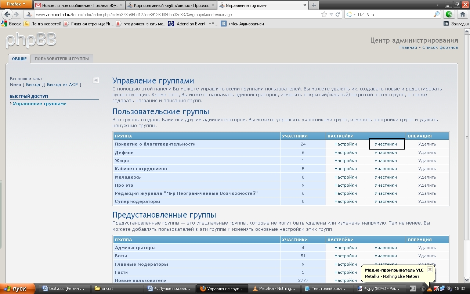This screenshot has height=294, width=470.
Task: Open the Список форумов link
Action: click(440, 47)
